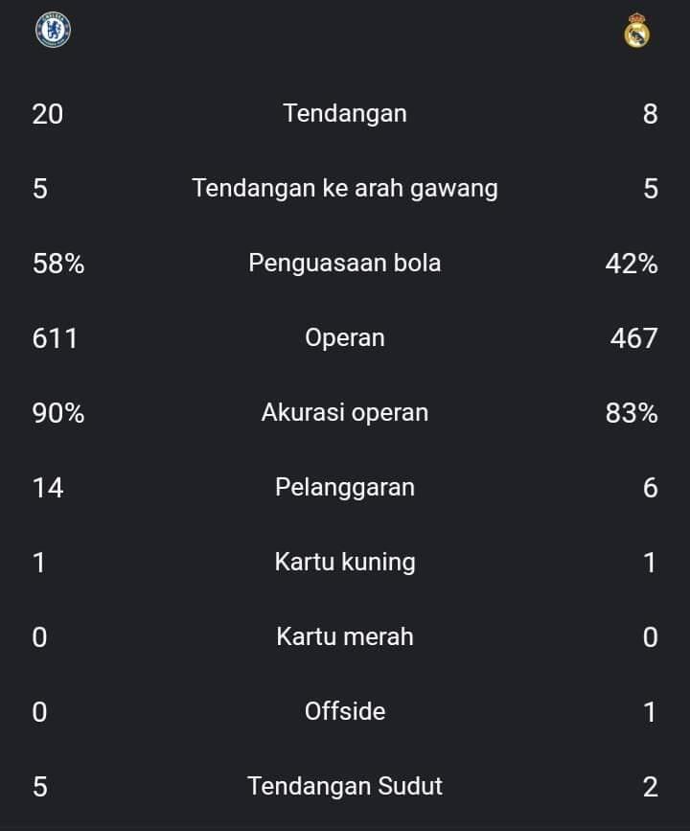The image size is (690, 831).
Task: Click Real Madrid's 8 shots value
Action: click(x=651, y=114)
